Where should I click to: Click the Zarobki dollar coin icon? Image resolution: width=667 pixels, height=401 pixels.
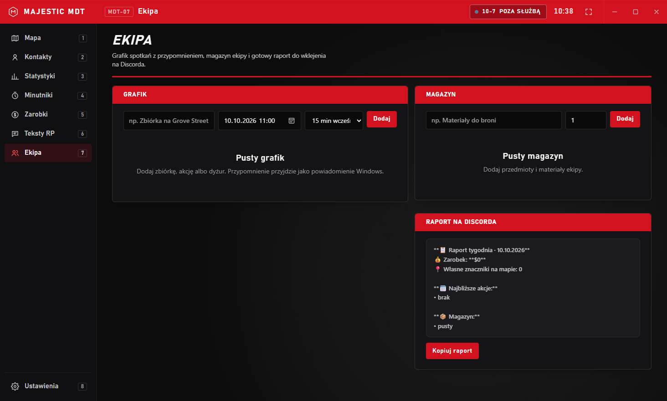(15, 115)
